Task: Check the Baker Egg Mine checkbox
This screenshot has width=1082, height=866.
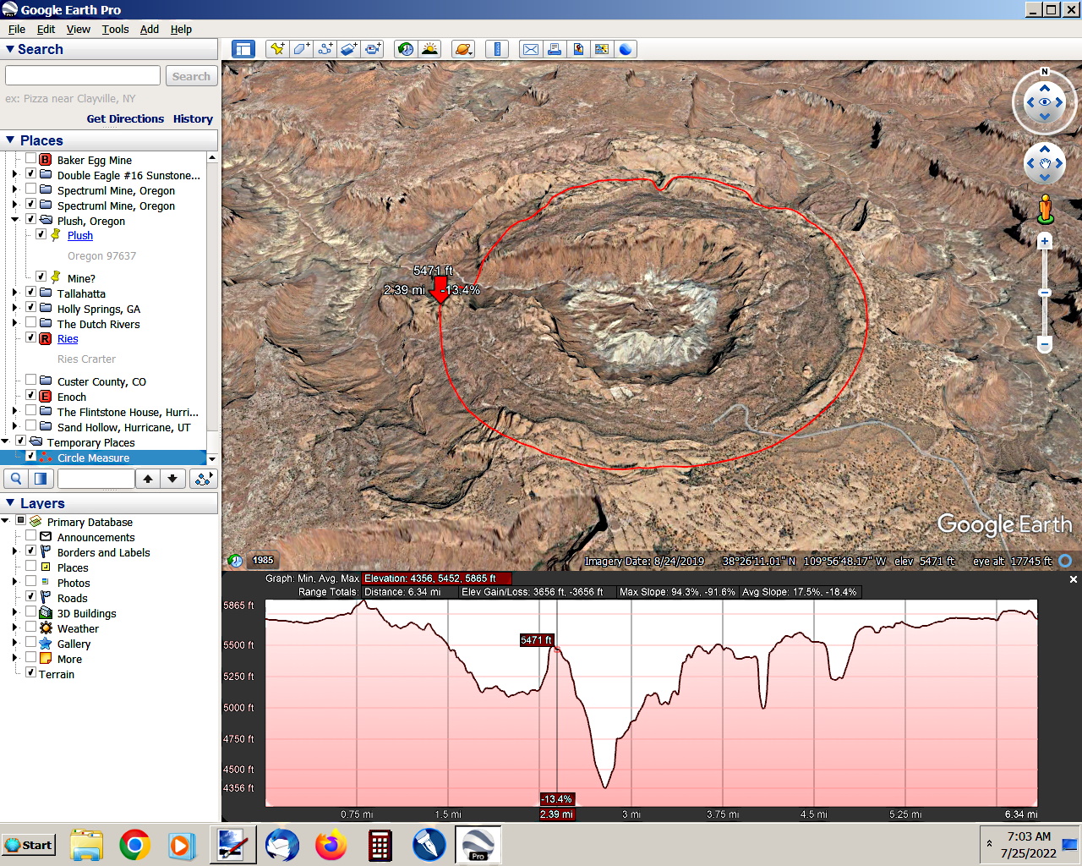Action: [x=31, y=158]
